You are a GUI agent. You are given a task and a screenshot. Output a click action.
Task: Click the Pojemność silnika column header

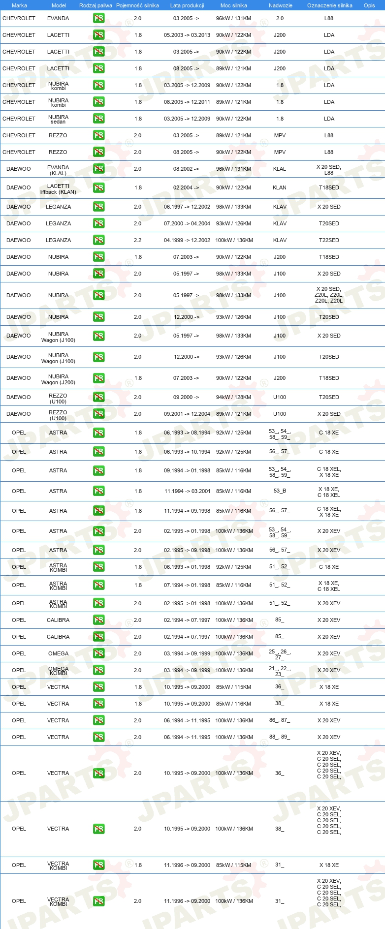pos(137,5)
